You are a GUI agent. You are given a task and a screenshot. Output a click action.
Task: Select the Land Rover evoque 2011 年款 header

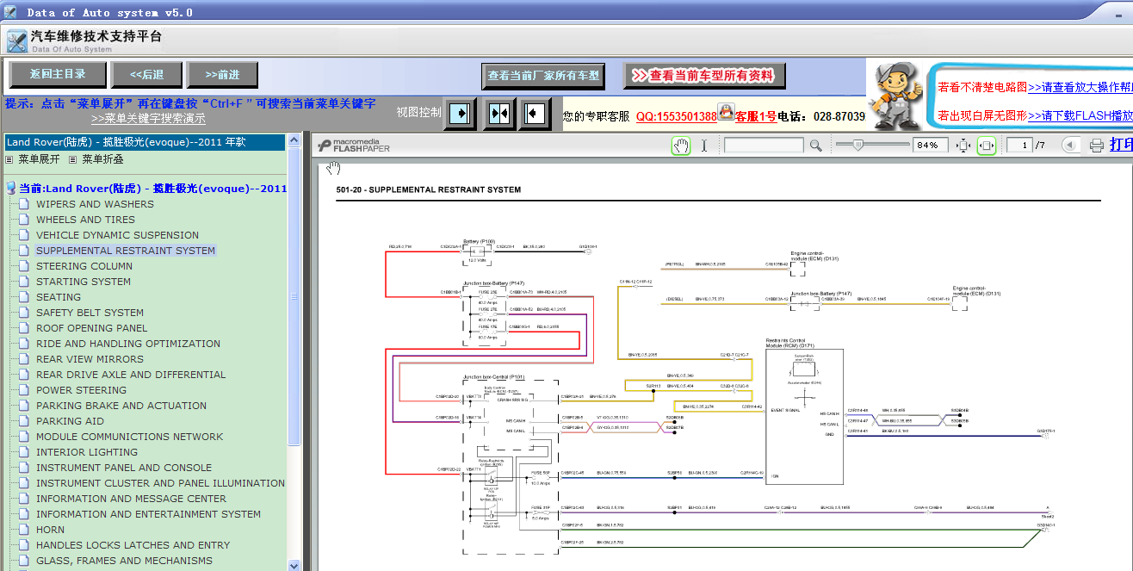coord(145,142)
